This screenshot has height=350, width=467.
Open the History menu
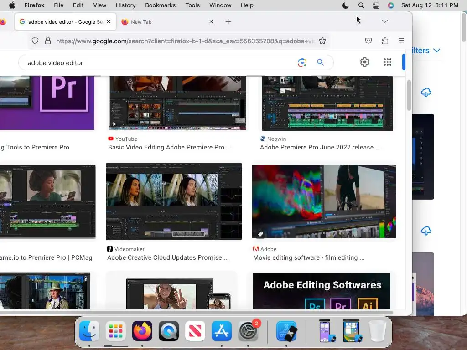coord(125,5)
